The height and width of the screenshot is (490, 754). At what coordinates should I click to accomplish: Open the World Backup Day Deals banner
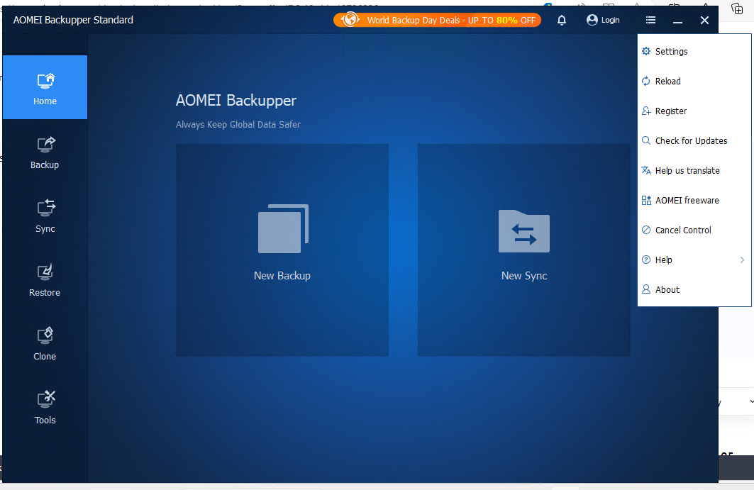coord(437,20)
